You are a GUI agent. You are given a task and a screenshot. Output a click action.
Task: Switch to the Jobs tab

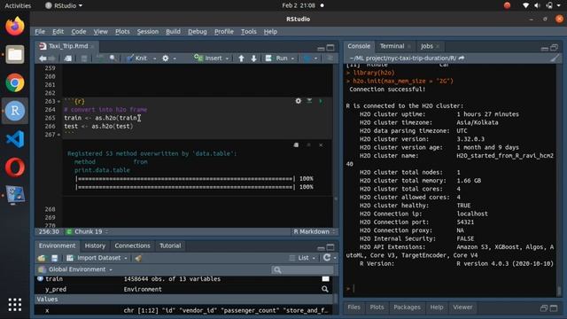coord(427,46)
